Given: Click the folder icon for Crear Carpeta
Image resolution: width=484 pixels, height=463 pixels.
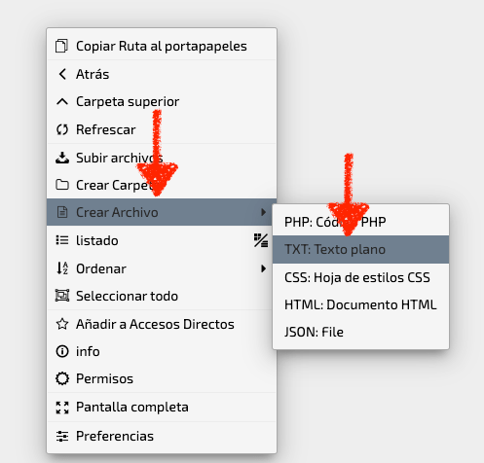Looking at the screenshot, I should [x=62, y=185].
